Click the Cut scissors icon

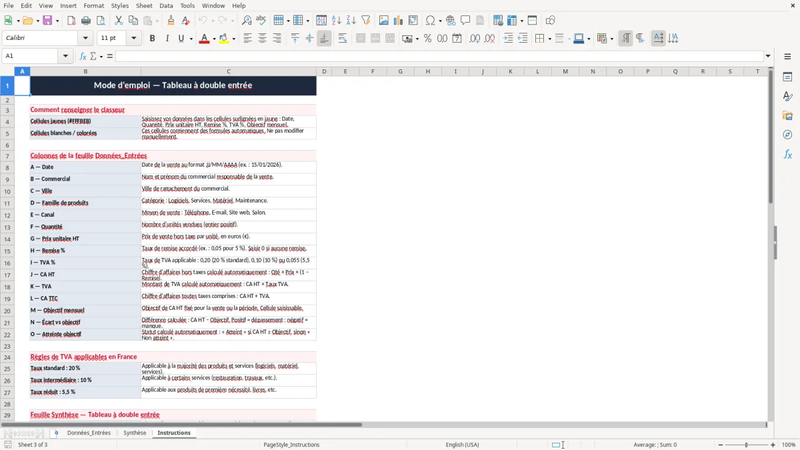coord(119,21)
